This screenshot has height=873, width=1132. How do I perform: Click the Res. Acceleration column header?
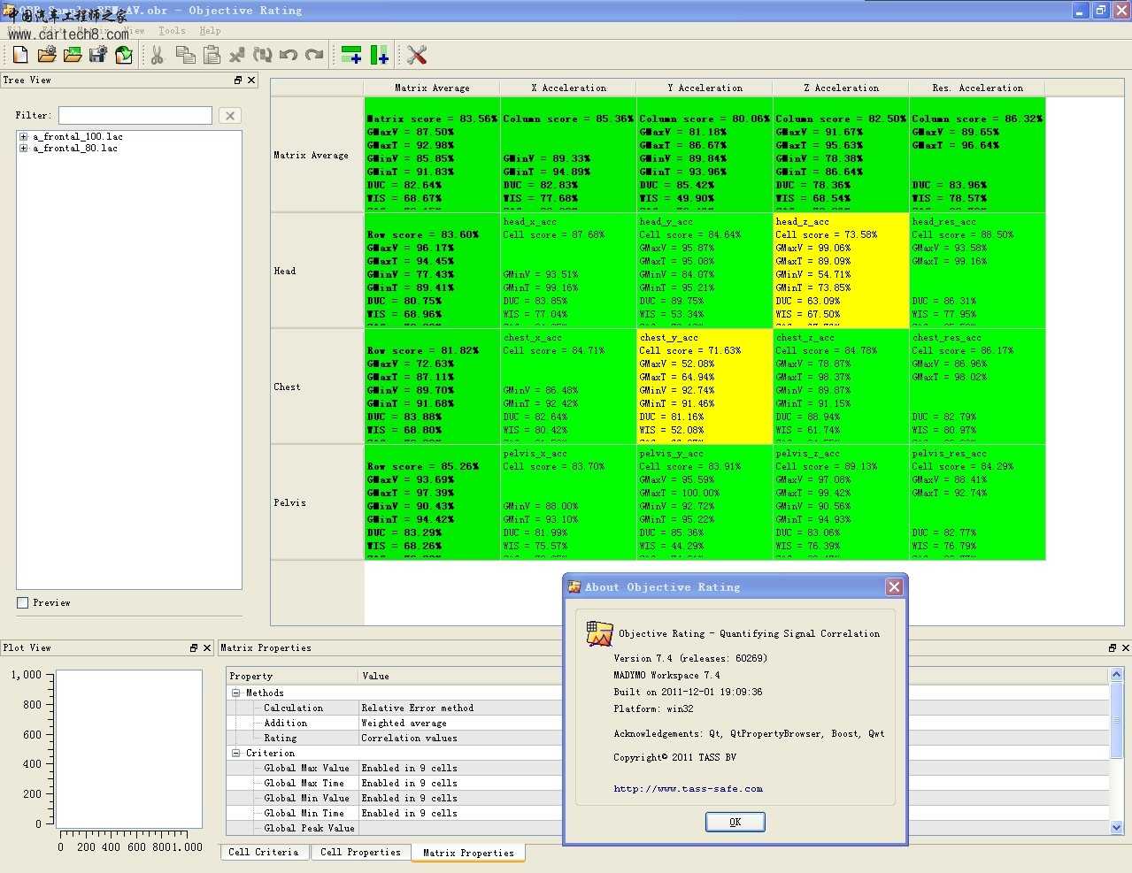977,88
